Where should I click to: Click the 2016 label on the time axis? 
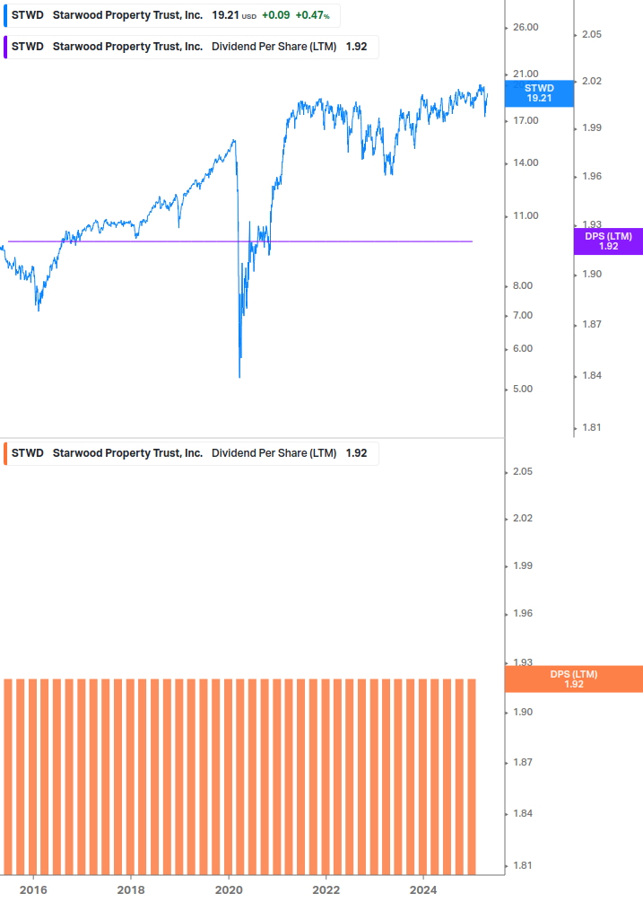[33, 890]
